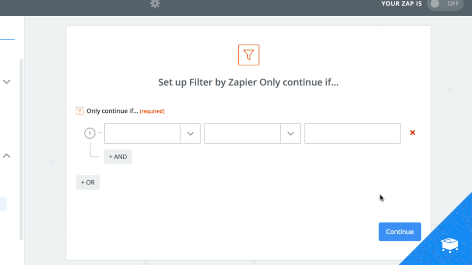
Task: Open the first condition field's chevron arrow
Action: tap(190, 133)
